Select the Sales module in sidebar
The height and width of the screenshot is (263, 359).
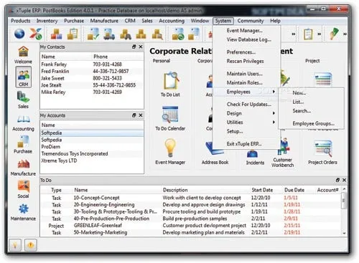[23, 100]
